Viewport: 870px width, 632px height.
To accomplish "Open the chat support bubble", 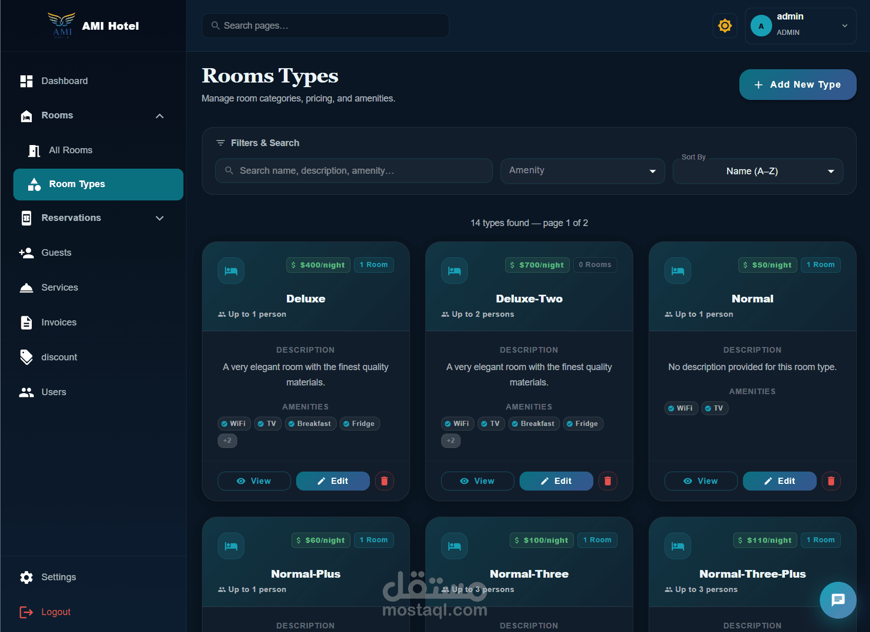I will click(838, 600).
